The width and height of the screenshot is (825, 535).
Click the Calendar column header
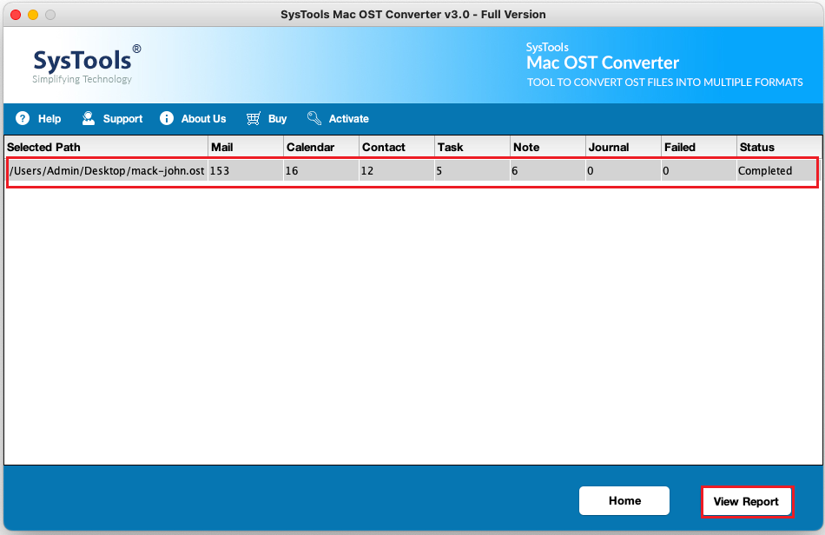(321, 148)
